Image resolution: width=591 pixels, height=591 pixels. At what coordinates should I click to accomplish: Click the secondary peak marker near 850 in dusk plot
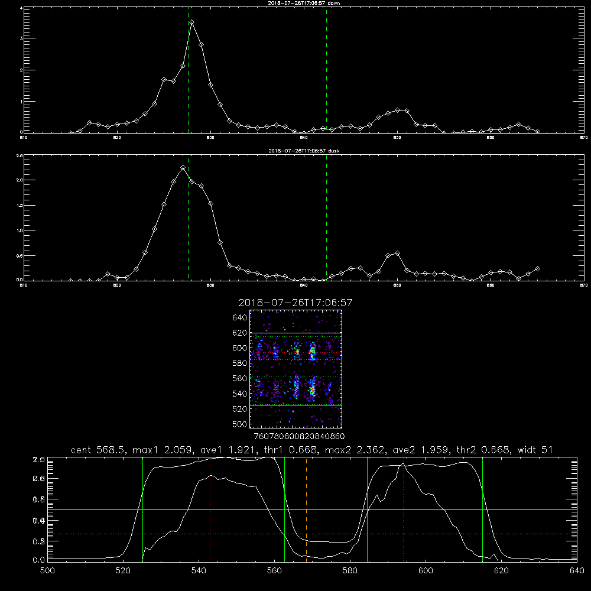397,254
